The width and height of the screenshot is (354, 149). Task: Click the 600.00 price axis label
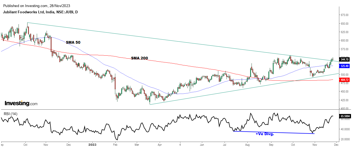point(345,40)
